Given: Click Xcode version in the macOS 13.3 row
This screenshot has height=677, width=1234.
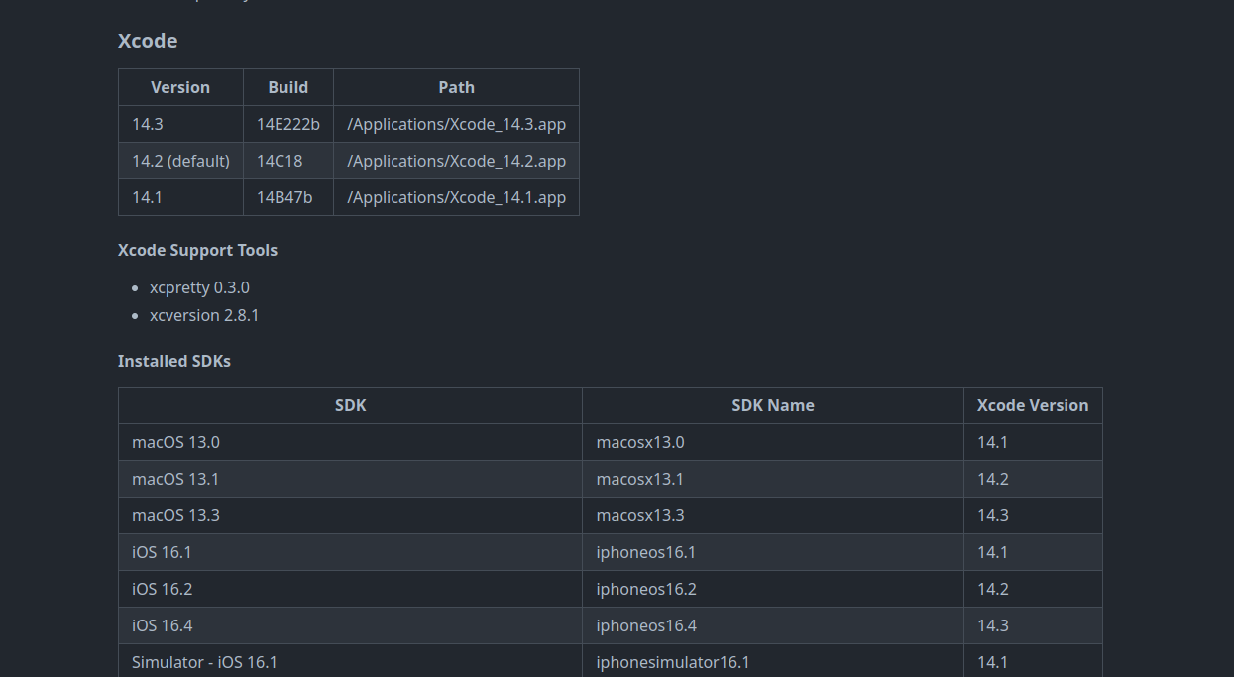Looking at the screenshot, I should point(1033,515).
